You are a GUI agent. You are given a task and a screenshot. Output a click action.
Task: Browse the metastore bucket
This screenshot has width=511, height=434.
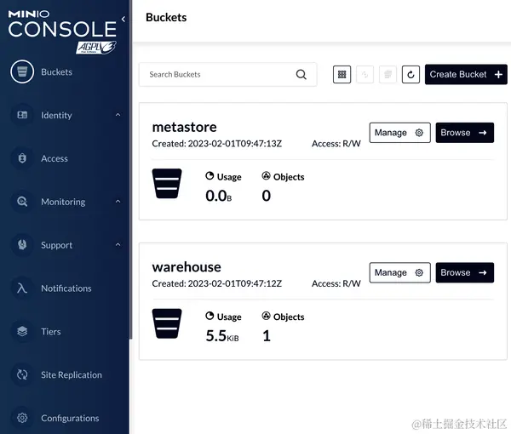click(x=465, y=133)
